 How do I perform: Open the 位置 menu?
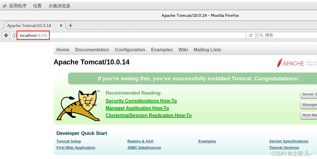[37, 6]
